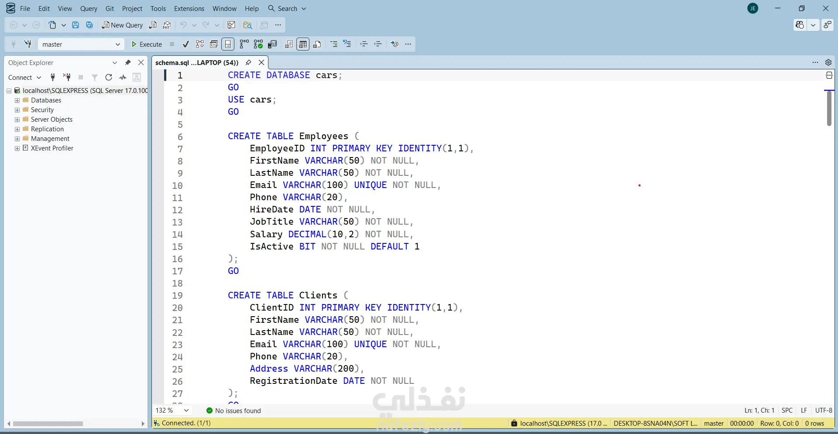Click the Undo arrow icon
The height and width of the screenshot is (434, 838).
183,25
